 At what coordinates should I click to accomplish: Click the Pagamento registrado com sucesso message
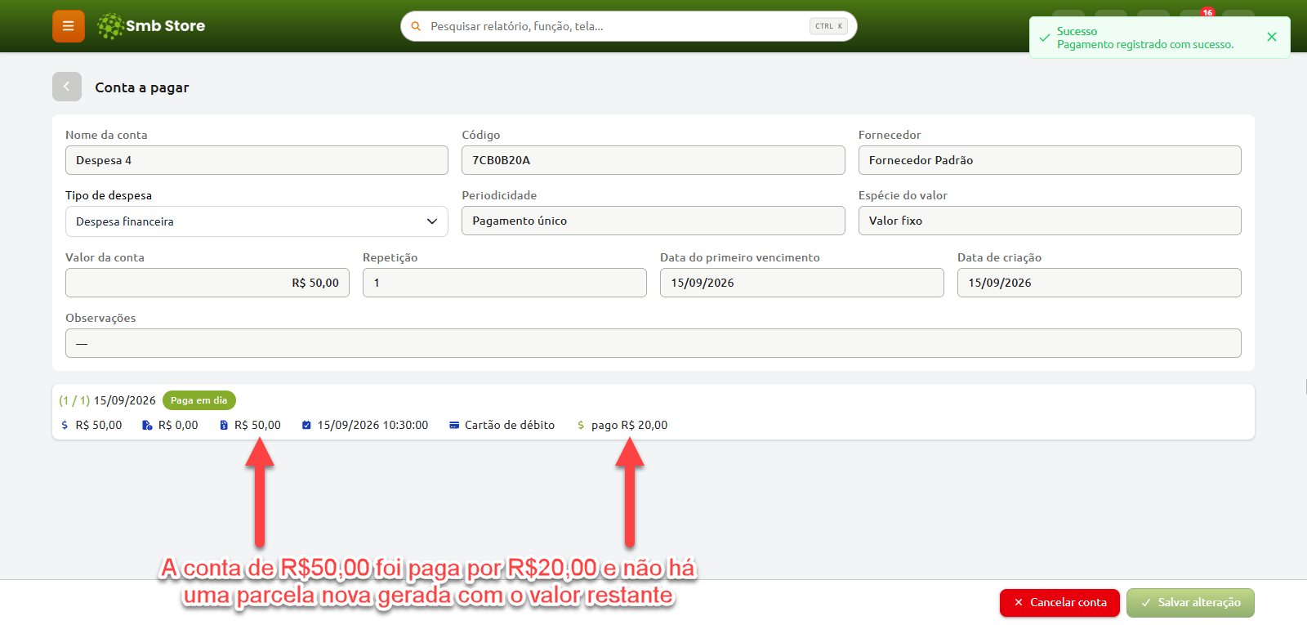click(x=1145, y=45)
